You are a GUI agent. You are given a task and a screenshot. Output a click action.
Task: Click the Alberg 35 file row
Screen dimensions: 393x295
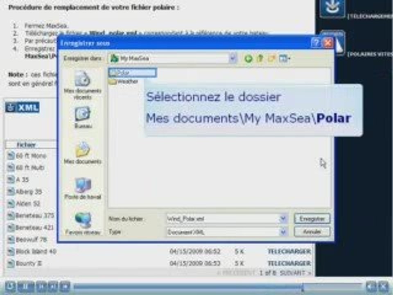point(25,191)
